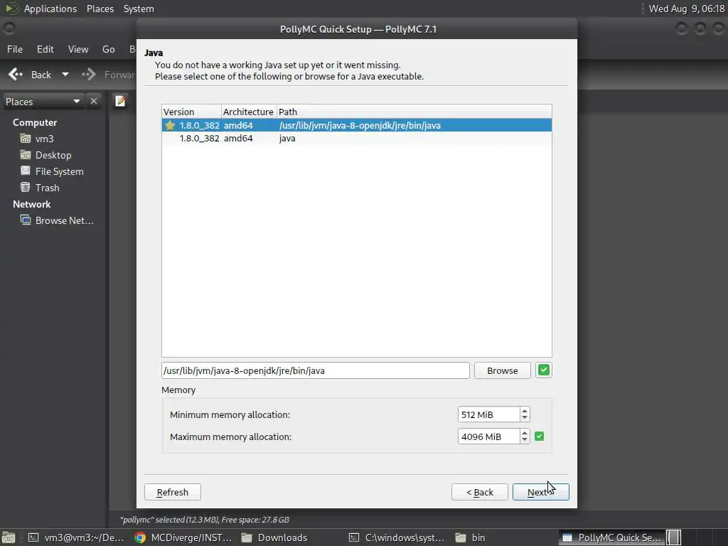Open the Go menu in file manager
Screen dimensions: 728x546
109,49
